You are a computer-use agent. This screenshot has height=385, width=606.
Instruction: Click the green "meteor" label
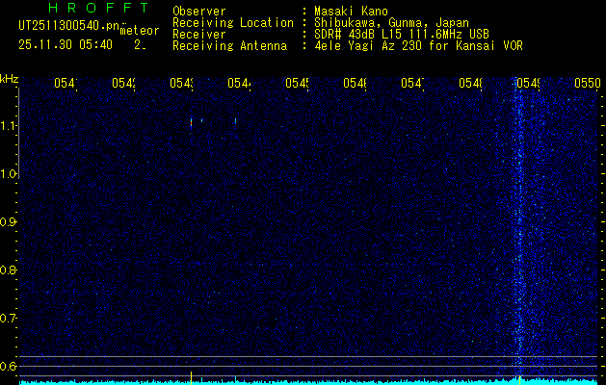[140, 31]
